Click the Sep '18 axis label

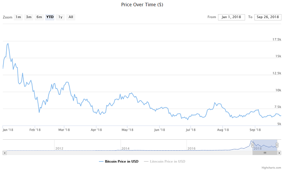pos(255,130)
